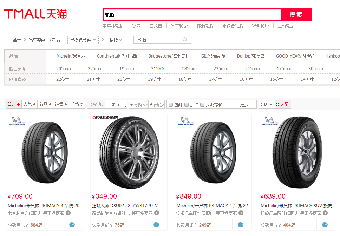The image size is (340, 236).
Task: Check the 搭配减价 checkbox
Action: pos(202,105)
